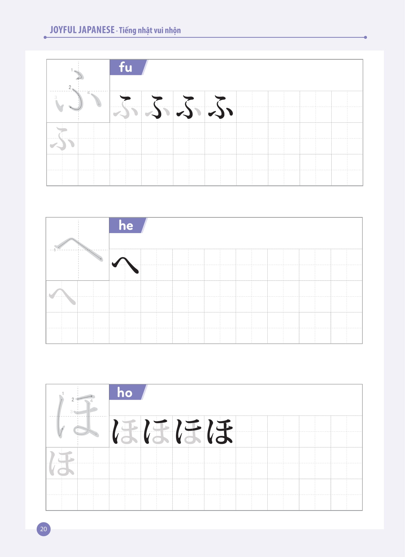Click the JOYFUL JAPANESE header title
Viewport: 405px width, 557px height.
tap(82, 30)
